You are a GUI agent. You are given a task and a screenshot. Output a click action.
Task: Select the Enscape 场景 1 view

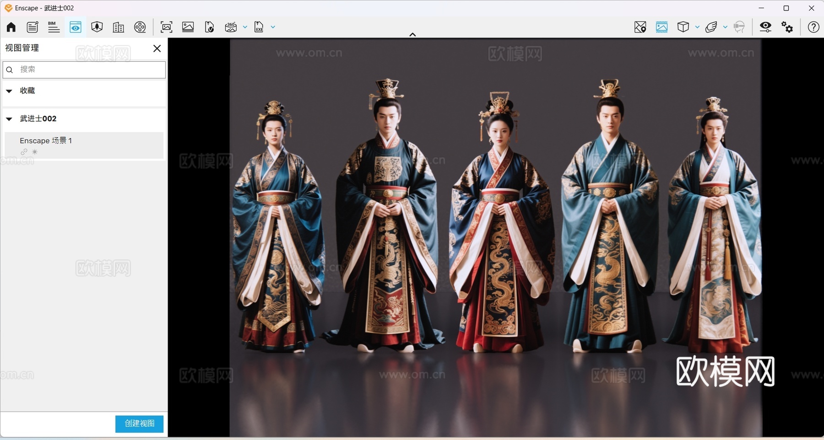84,145
